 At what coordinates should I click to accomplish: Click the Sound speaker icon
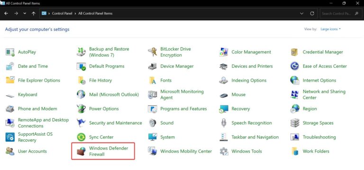[153, 123]
